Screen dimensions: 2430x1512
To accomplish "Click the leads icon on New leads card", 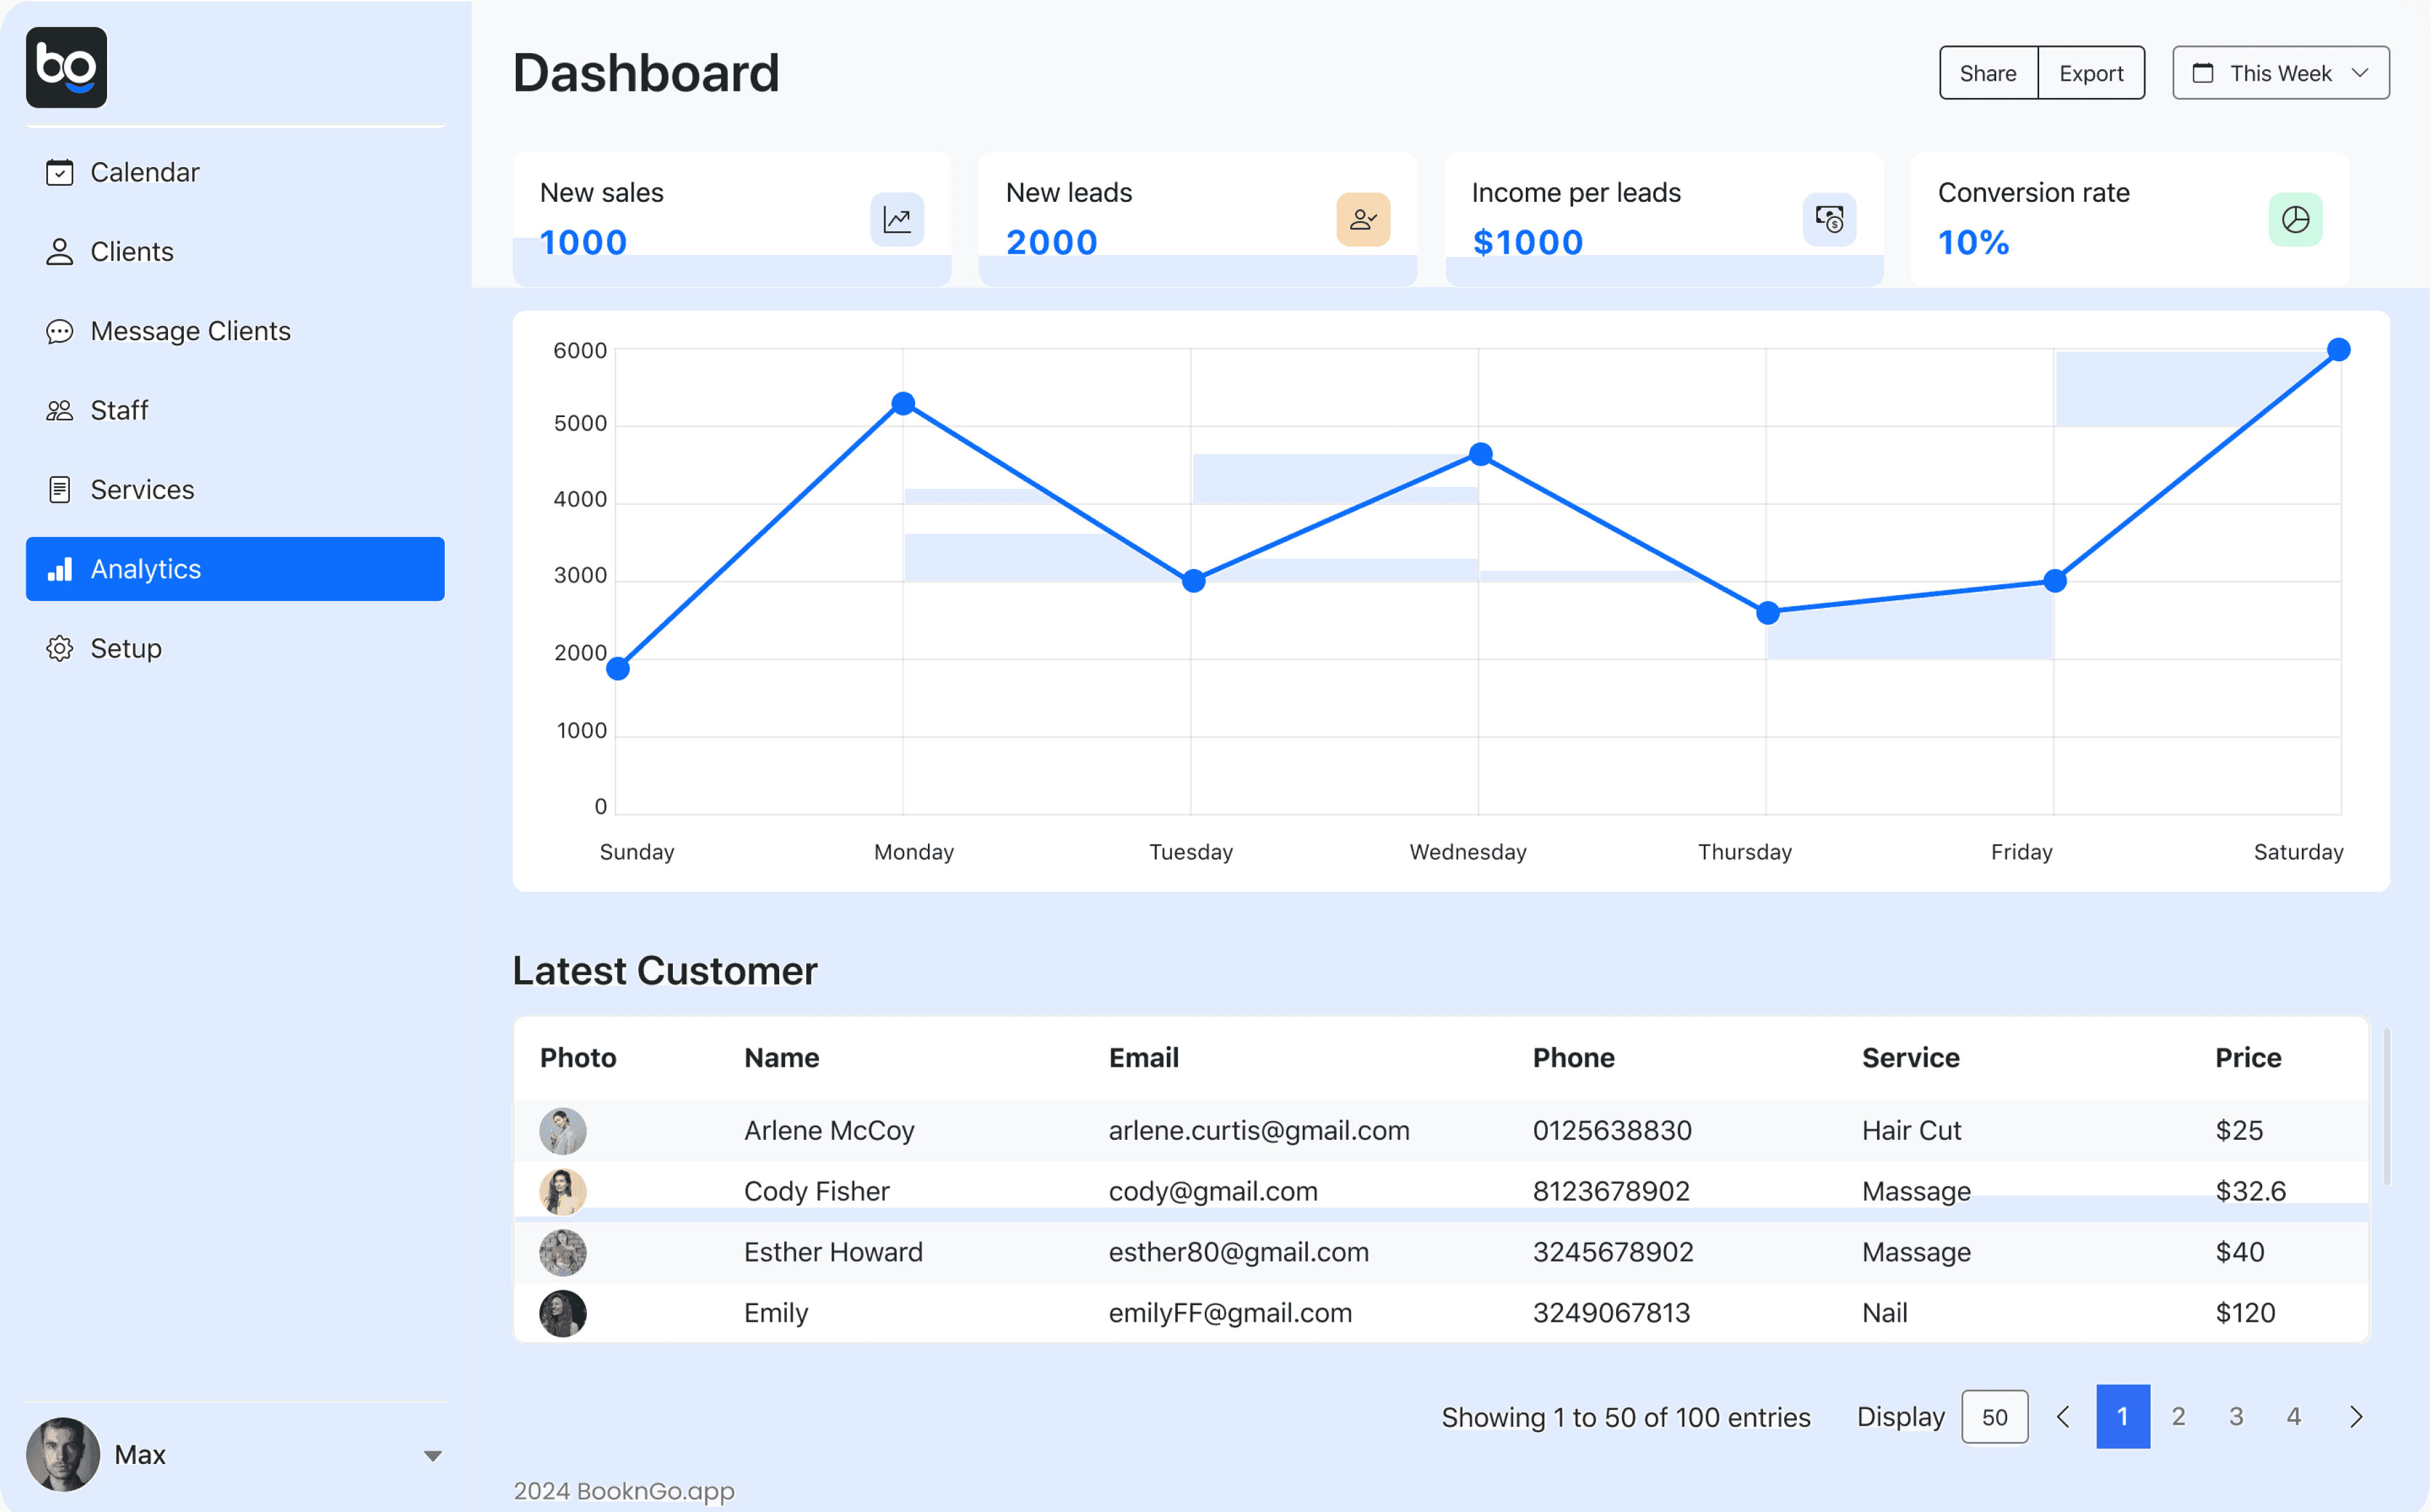I will click(1363, 219).
